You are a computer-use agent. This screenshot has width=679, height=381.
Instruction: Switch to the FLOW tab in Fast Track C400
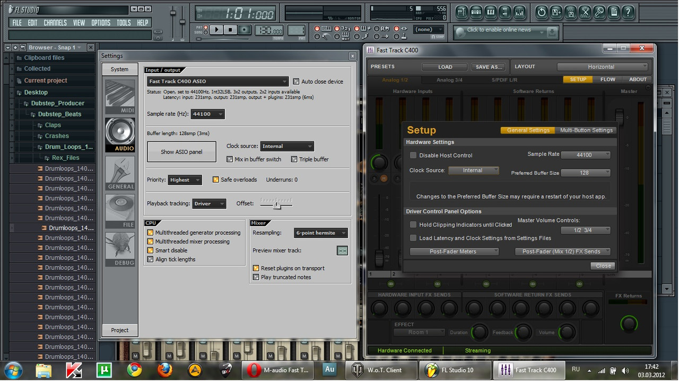pos(608,79)
